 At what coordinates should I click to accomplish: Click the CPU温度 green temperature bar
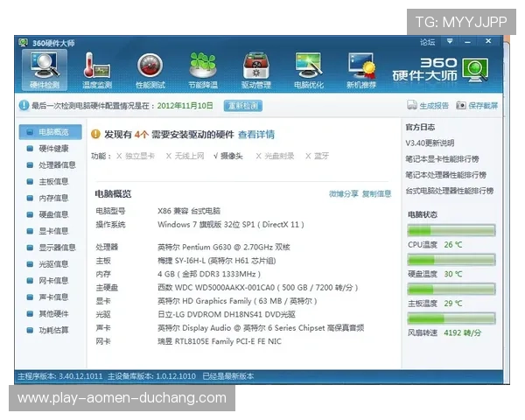click(x=451, y=230)
